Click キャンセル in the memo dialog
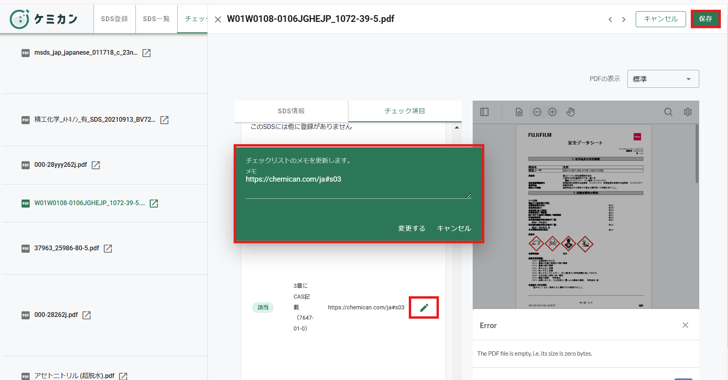The height and width of the screenshot is (380, 728). (x=454, y=228)
